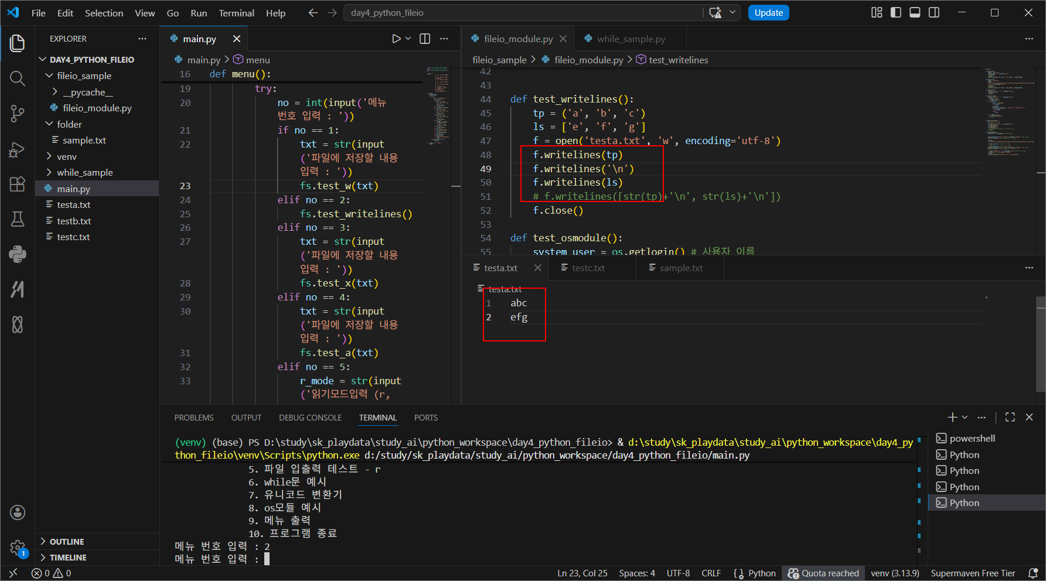Open more actions for main.py editor group
Image resolution: width=1046 pixels, height=581 pixels.
[x=444, y=39]
